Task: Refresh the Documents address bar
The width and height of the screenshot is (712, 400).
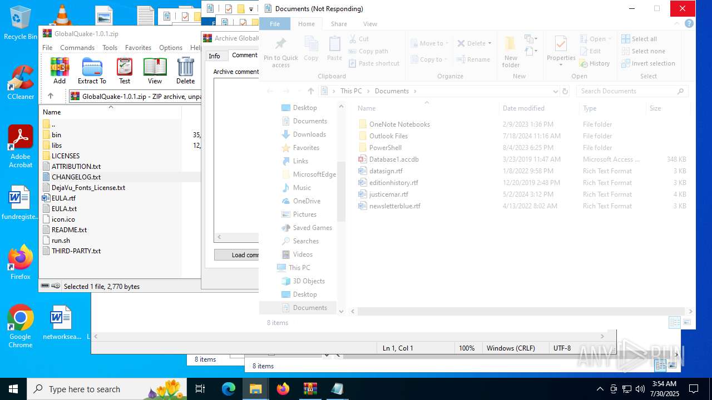Action: (x=565, y=91)
